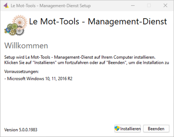Click the gears logo image
Screen dimensions: 174x137
click(x=15, y=25)
